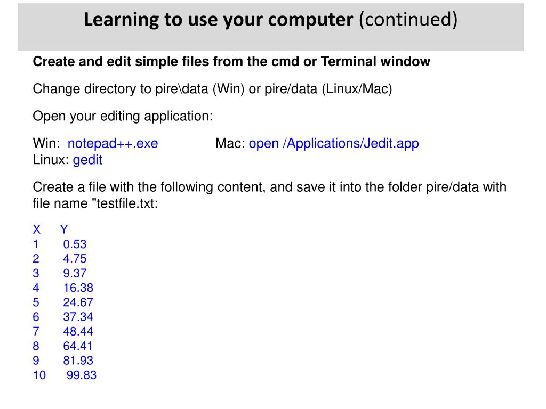Click the value 99.83 in data
Viewport: 546px width, 409px height.
pos(82,375)
